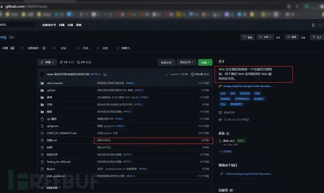Viewport: 324px width, 193px height.
Task: Open the + 1 次发布 link
Action: click(x=225, y=152)
